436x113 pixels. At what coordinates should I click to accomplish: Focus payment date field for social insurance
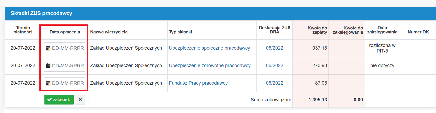pos(65,48)
